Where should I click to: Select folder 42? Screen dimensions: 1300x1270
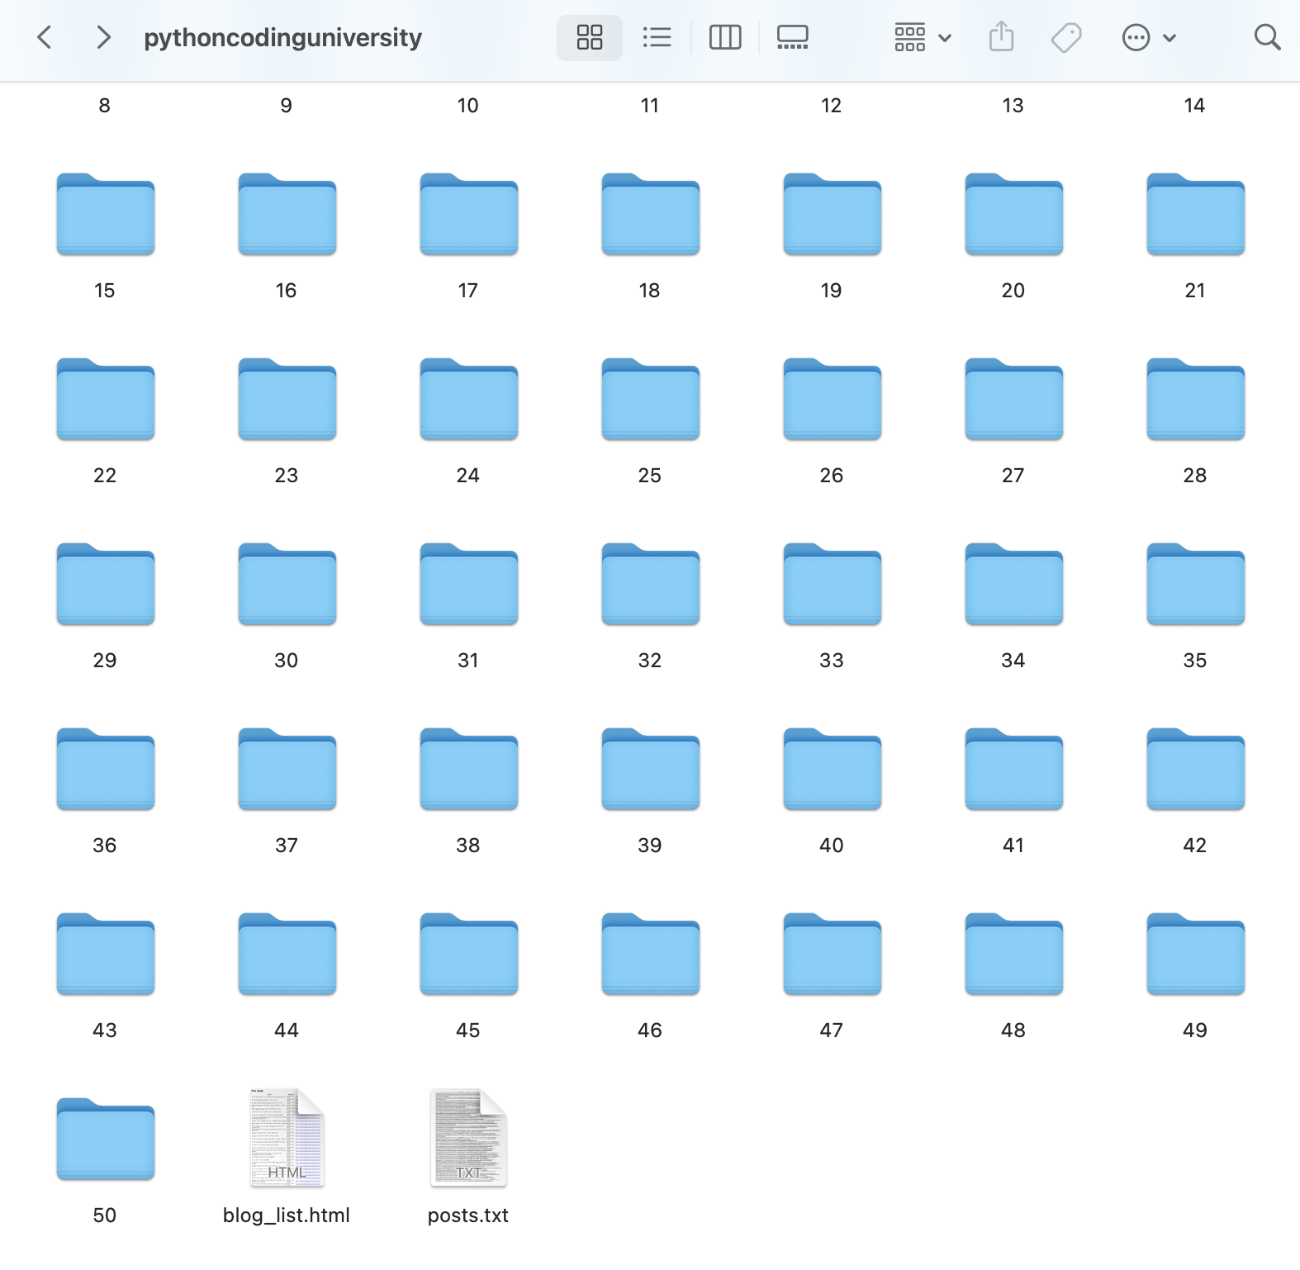click(1196, 769)
